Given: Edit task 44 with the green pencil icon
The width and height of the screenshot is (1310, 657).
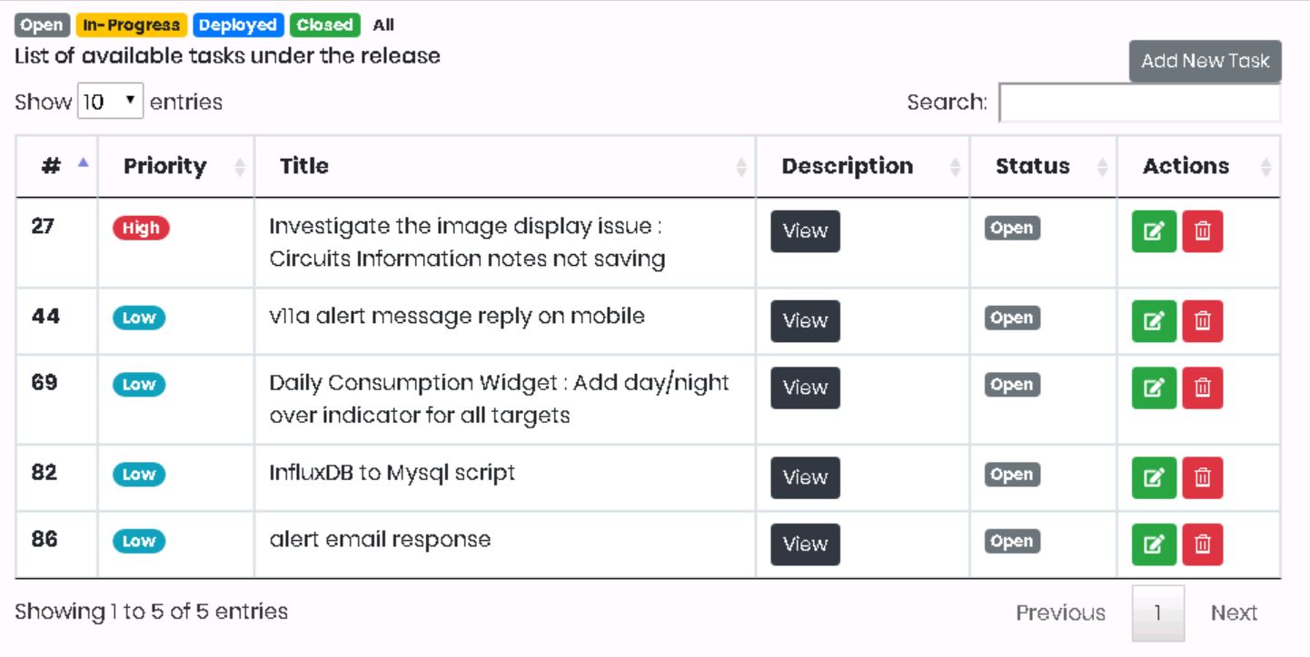Looking at the screenshot, I should coord(1154,320).
